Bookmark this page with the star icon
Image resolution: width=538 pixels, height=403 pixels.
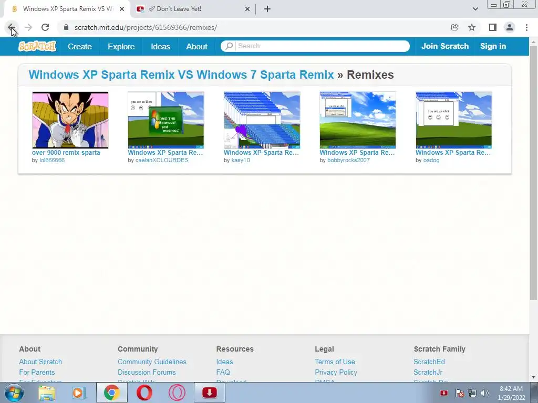pos(472,27)
